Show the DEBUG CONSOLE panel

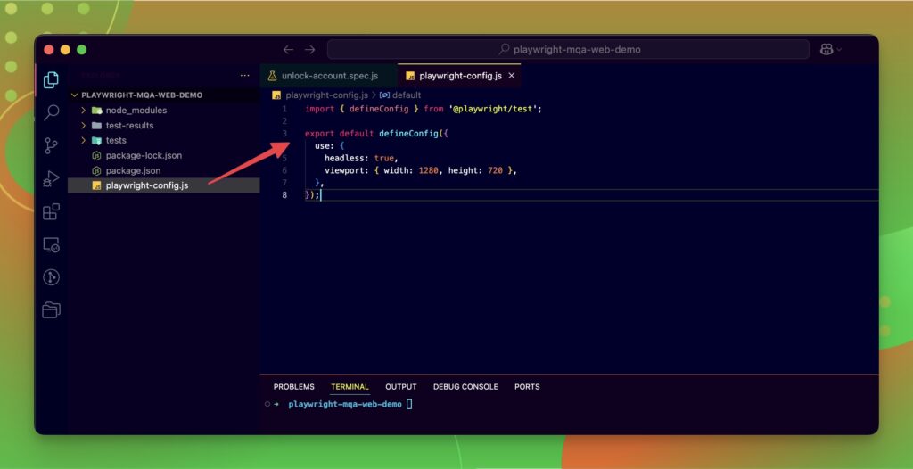click(465, 387)
